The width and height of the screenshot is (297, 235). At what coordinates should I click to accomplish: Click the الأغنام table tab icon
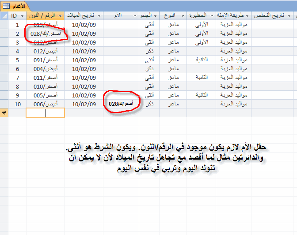point(7,5)
